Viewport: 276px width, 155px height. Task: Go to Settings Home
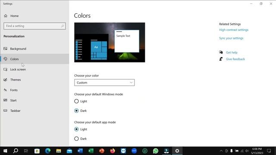(x=11, y=16)
